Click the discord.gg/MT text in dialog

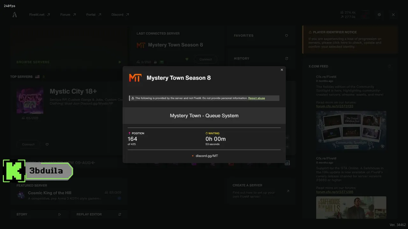tap(207, 156)
